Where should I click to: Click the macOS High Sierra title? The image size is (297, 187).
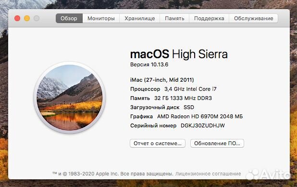coord(179,54)
